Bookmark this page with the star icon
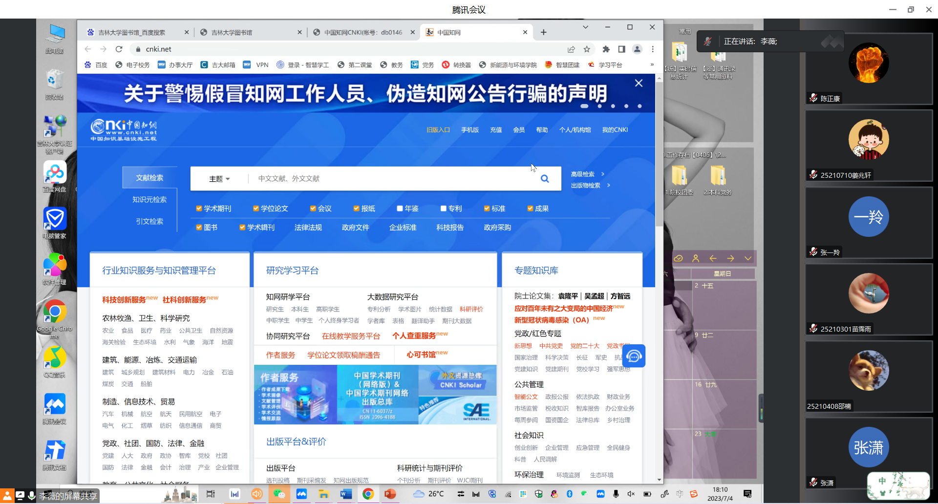The width and height of the screenshot is (938, 504). [587, 49]
